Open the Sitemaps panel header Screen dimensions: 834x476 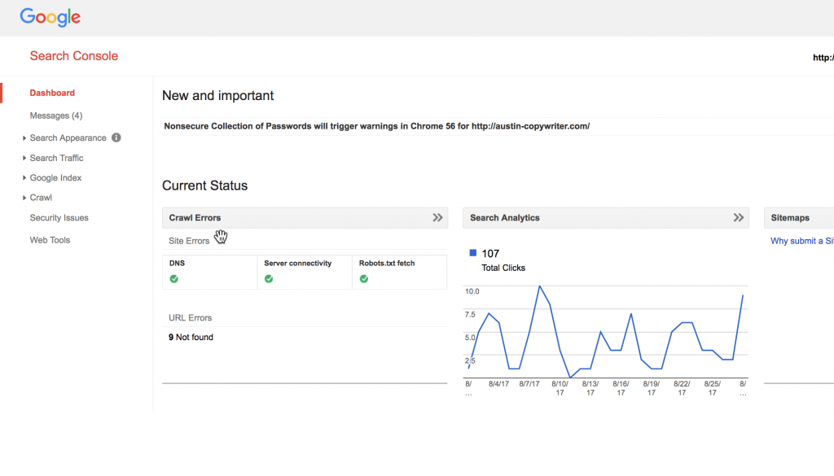[x=799, y=218]
